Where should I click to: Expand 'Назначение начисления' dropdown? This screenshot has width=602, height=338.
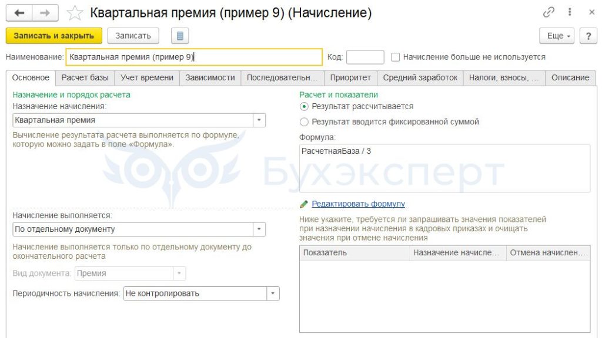[259, 120]
